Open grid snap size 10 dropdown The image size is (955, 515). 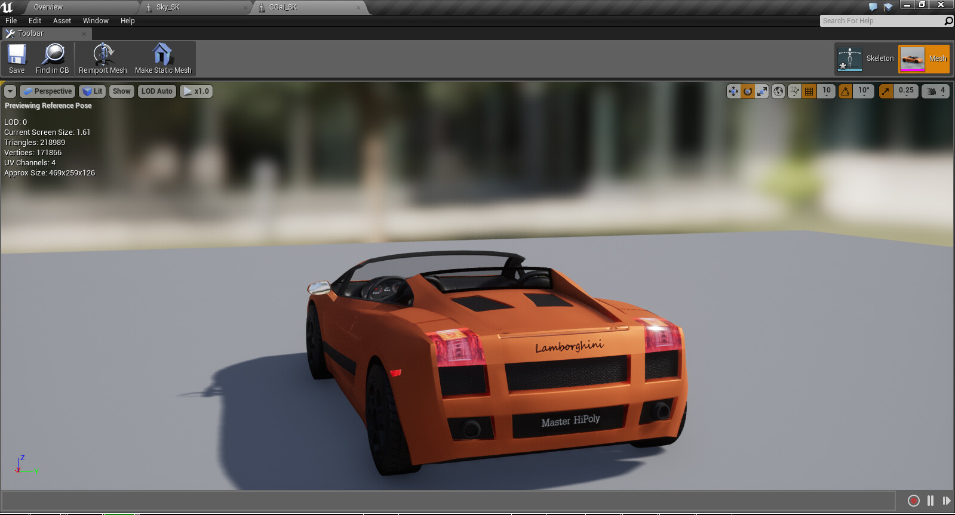826,91
